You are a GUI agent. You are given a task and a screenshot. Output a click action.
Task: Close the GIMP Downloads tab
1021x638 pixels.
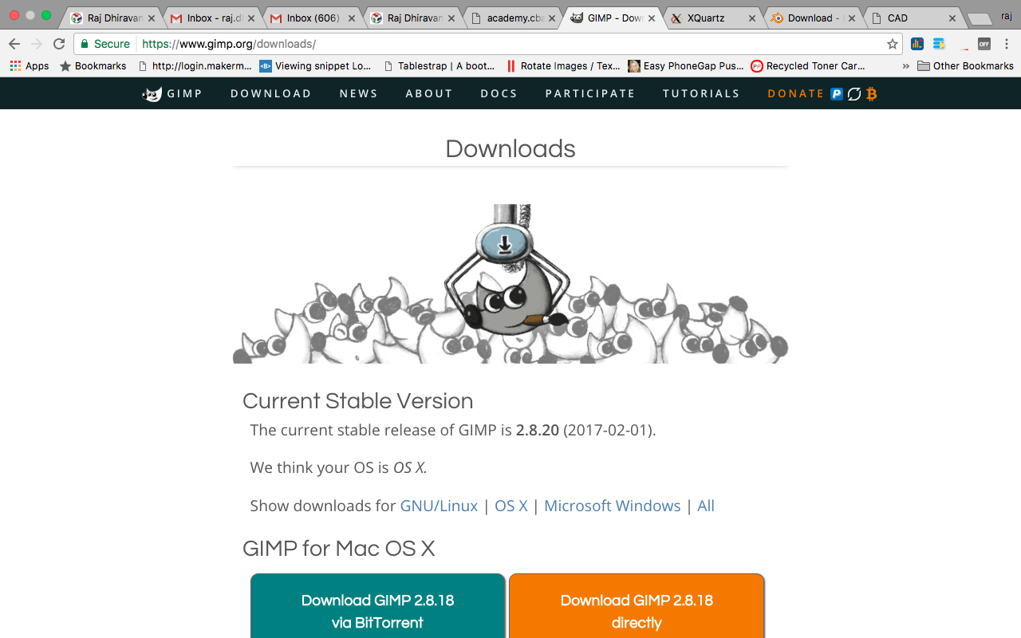coord(652,18)
